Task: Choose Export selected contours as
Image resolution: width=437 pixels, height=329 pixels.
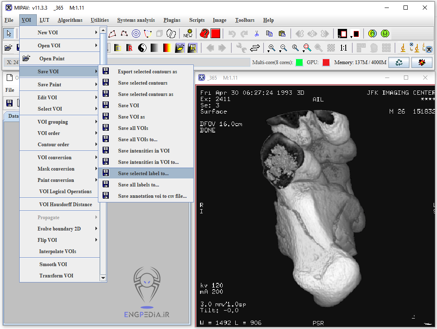Action: tap(146, 71)
